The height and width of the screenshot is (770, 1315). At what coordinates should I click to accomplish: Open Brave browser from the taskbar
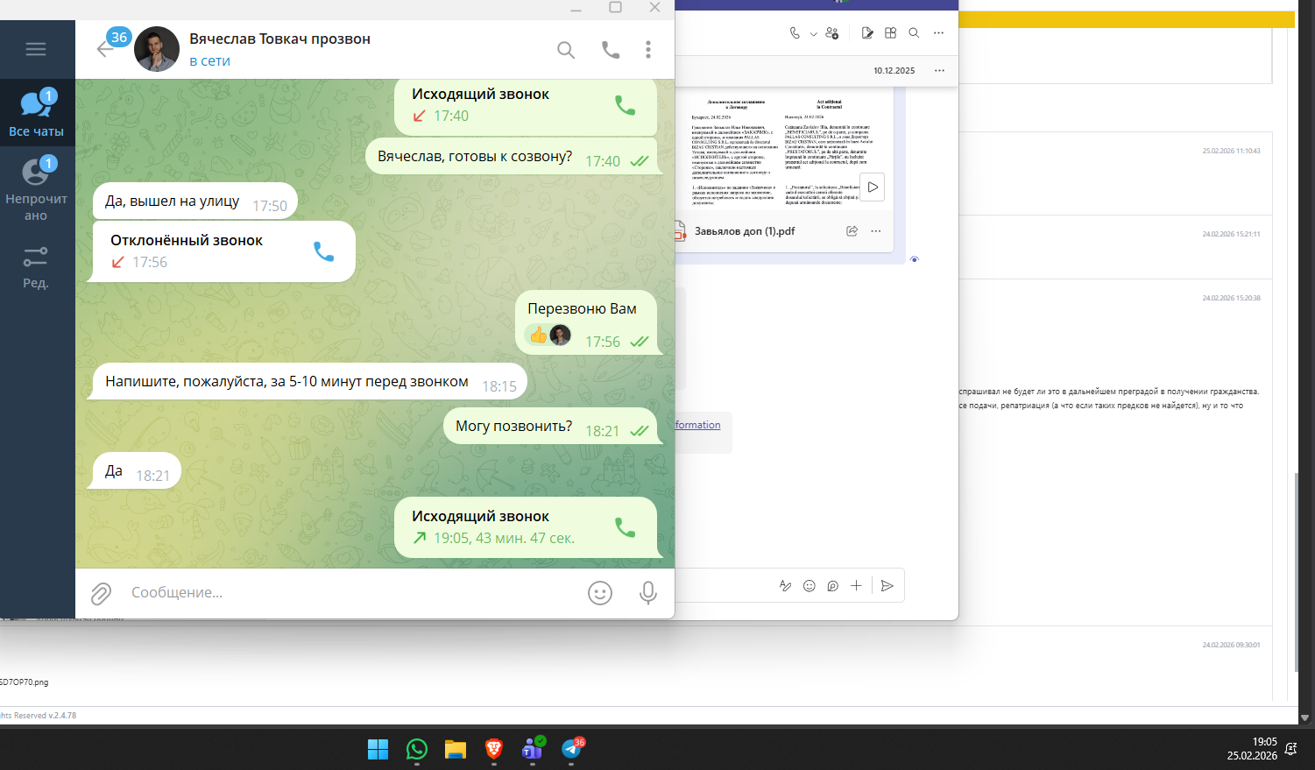coord(494,750)
